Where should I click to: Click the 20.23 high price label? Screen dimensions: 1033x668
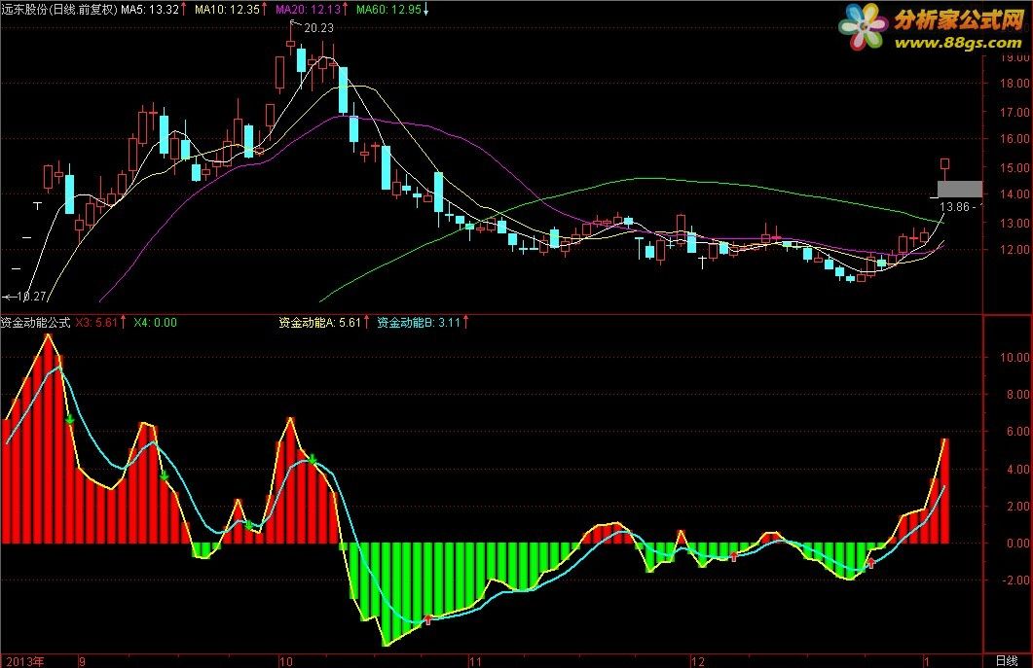[x=319, y=27]
